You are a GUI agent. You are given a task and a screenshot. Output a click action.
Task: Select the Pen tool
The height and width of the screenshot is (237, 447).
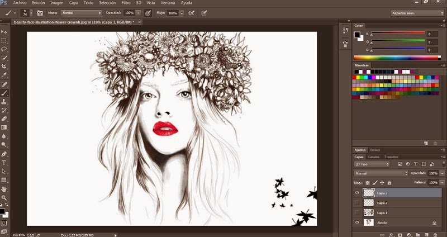[4, 154]
